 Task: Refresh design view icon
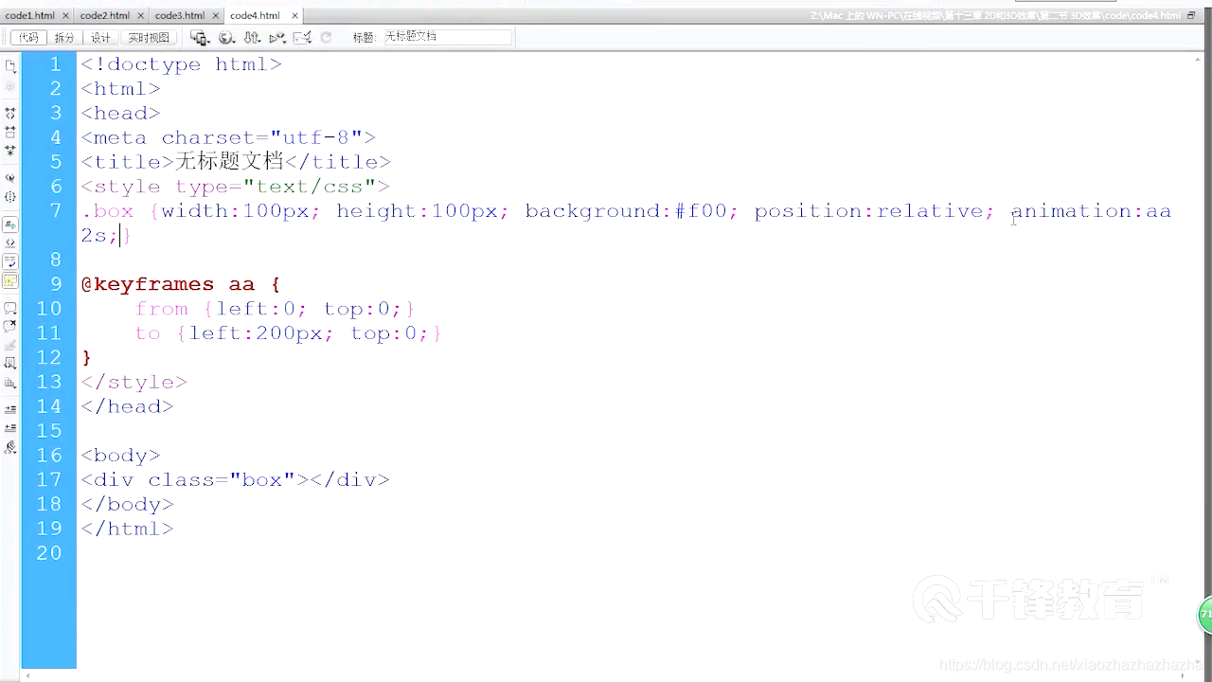pyautogui.click(x=326, y=37)
